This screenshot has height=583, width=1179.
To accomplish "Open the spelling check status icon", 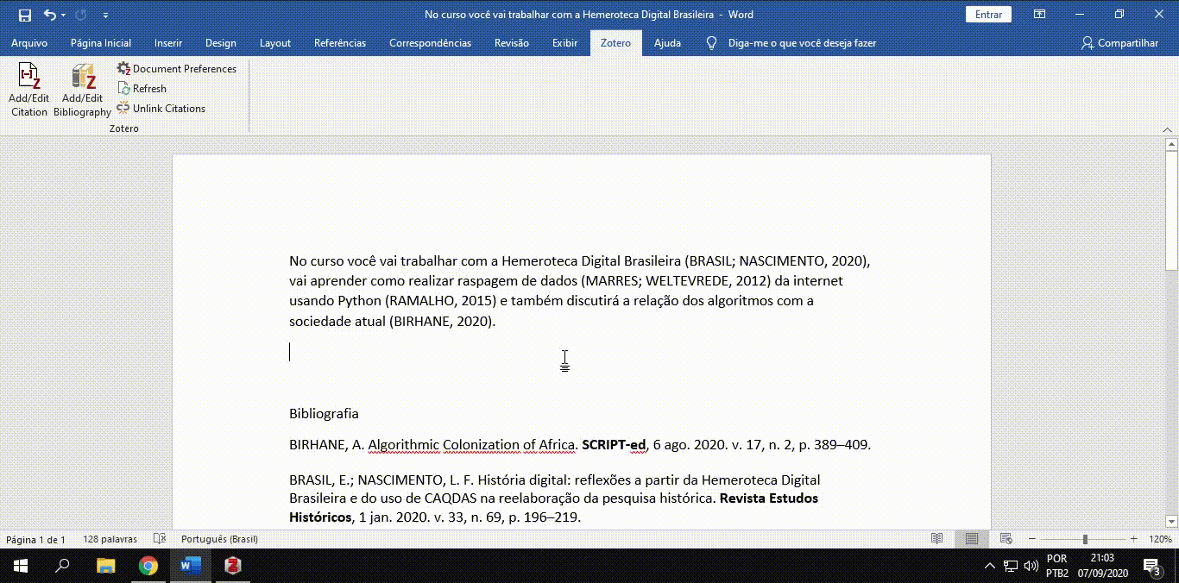I will point(159,539).
